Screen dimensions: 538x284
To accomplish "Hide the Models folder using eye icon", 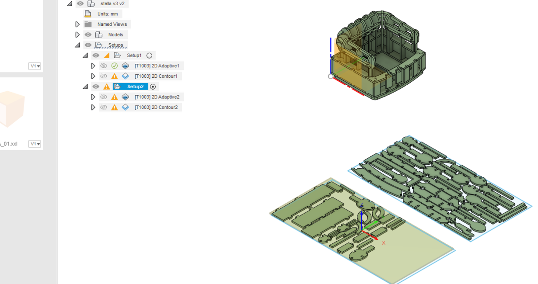I will pyautogui.click(x=88, y=35).
